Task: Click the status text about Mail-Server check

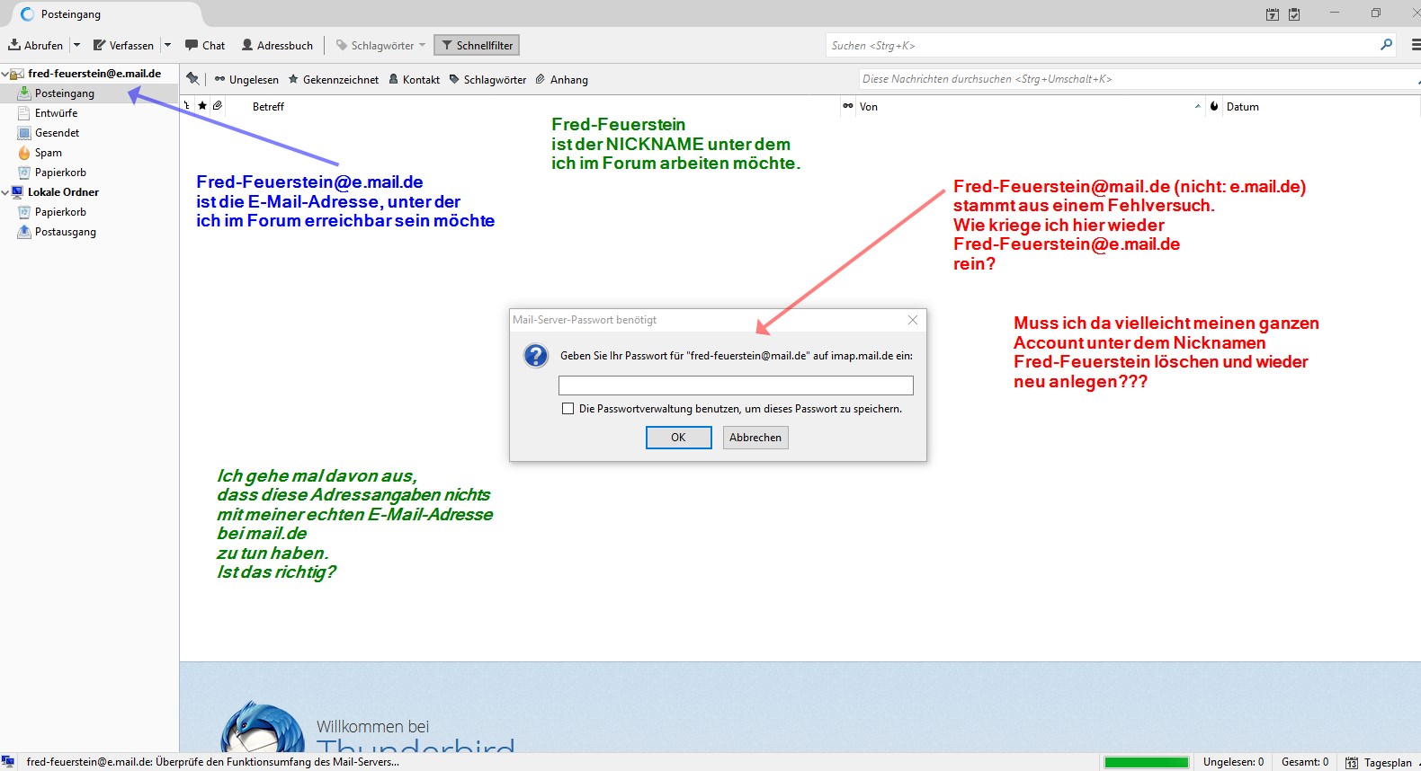Action: click(213, 762)
